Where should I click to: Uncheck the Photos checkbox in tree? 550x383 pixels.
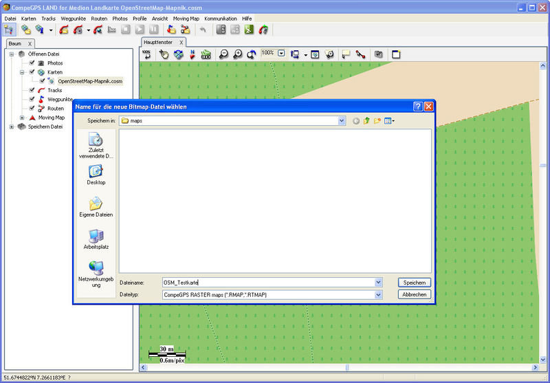coord(32,63)
